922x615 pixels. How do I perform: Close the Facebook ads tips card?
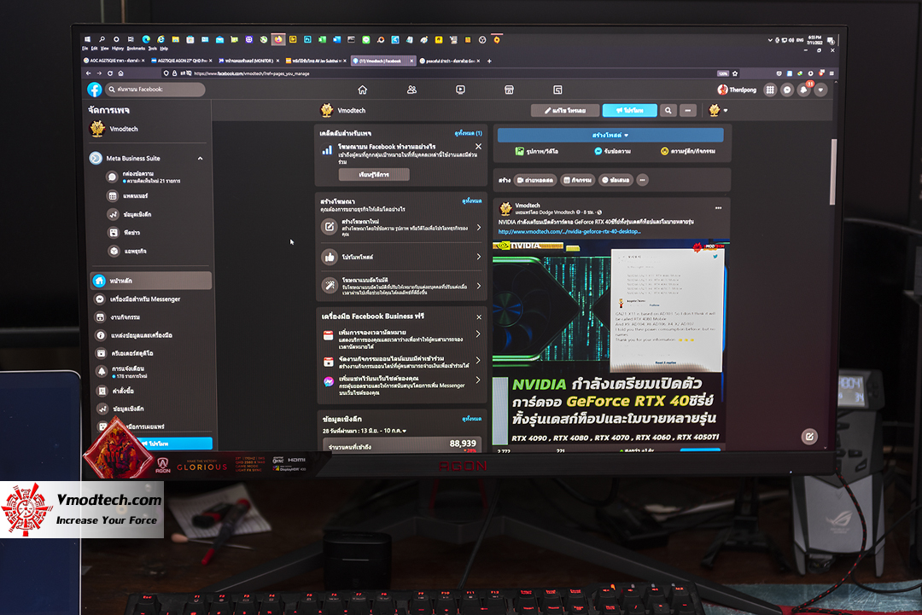click(x=478, y=147)
